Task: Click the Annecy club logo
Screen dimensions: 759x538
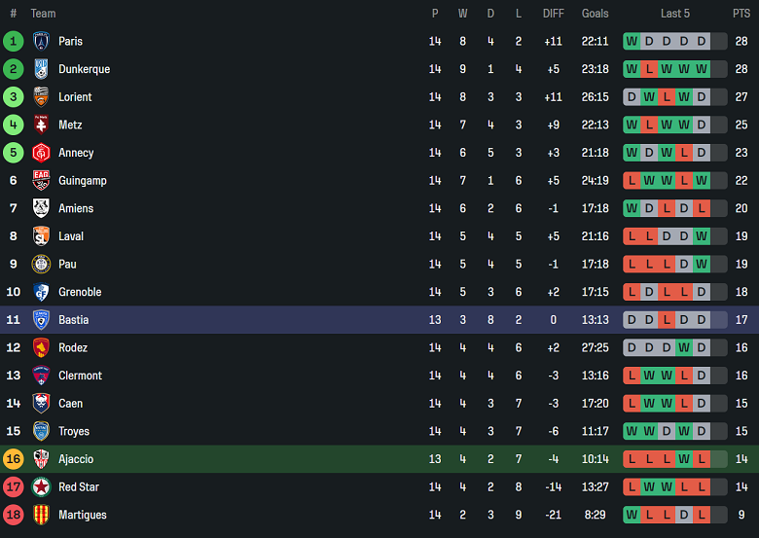Action: coord(41,153)
